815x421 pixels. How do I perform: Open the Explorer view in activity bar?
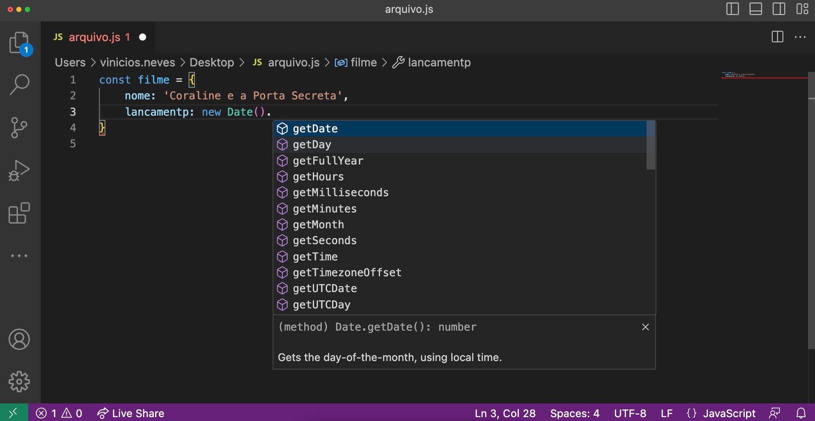pos(20,43)
